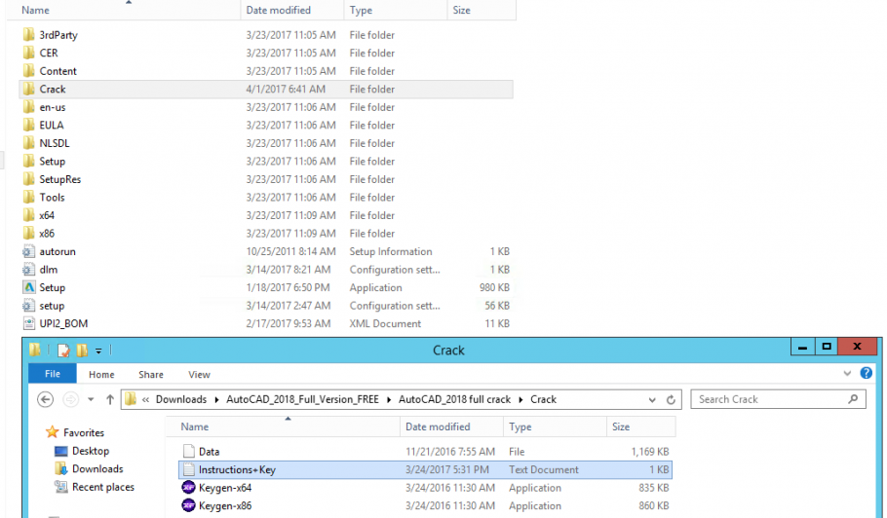Select the SetupRes folder icon
Viewport: 887px width, 518px height.
29,179
